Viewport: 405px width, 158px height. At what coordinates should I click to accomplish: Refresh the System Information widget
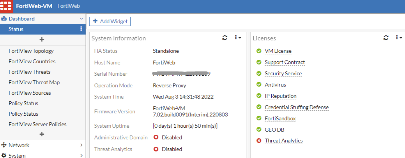click(225, 38)
